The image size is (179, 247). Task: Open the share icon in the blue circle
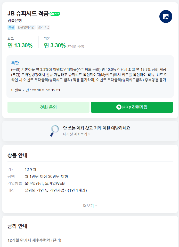click(166, 16)
